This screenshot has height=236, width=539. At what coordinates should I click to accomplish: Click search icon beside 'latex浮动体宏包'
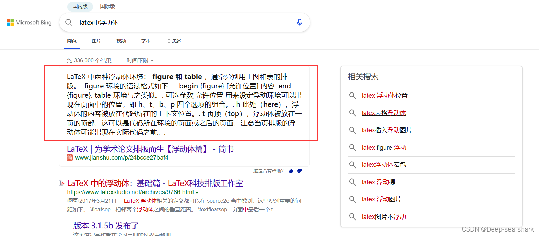(352, 165)
